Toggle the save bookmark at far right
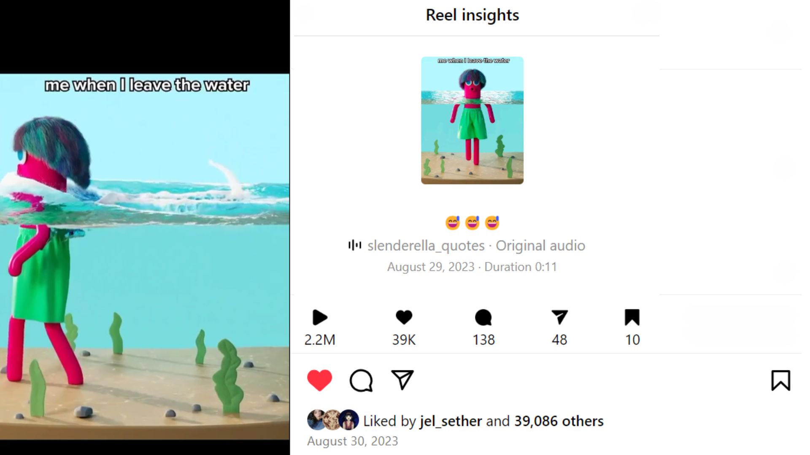The image size is (810, 455). point(780,380)
